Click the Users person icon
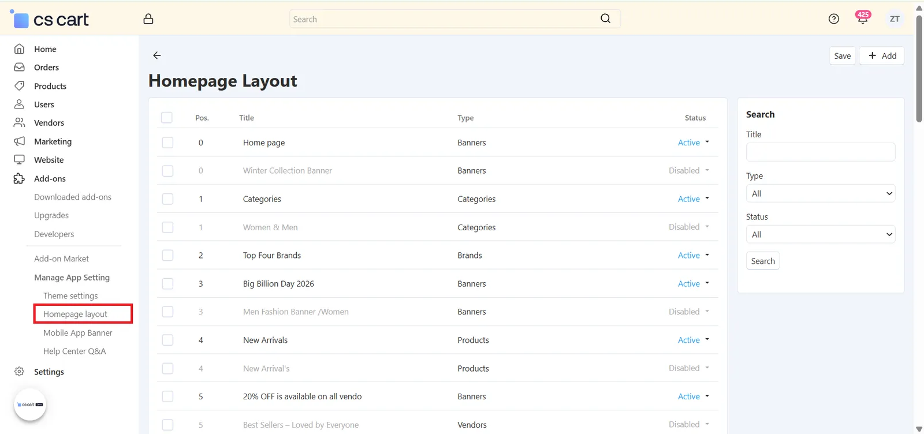This screenshot has height=434, width=924. [x=20, y=104]
